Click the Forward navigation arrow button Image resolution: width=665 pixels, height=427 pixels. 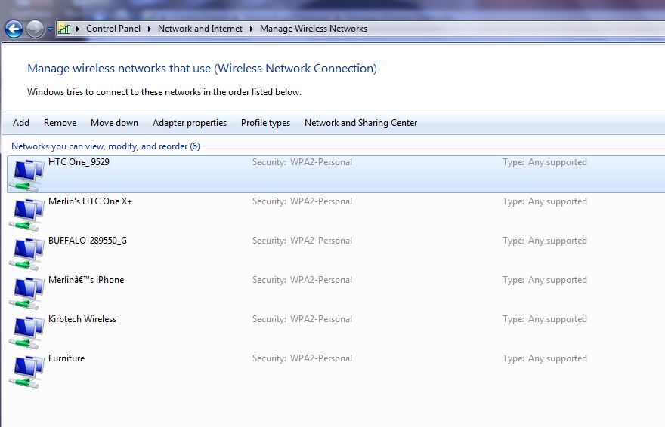(35, 29)
